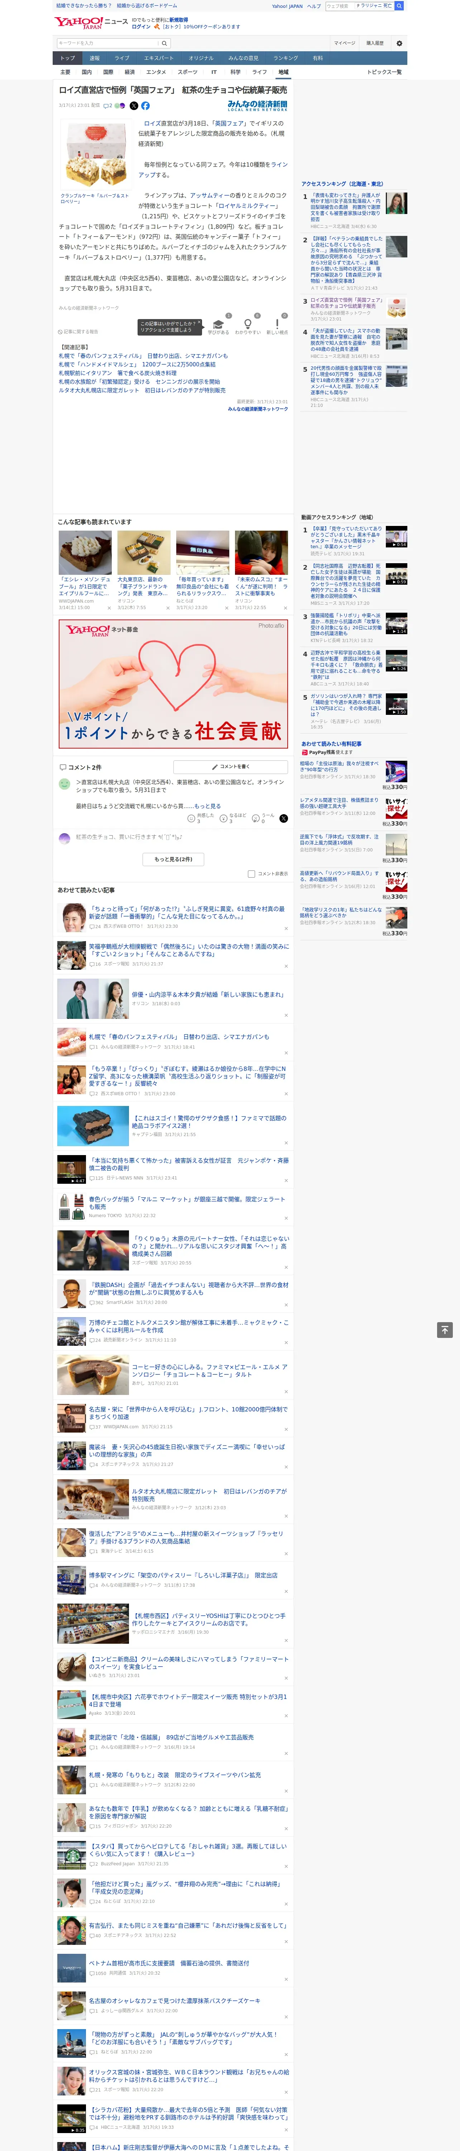Select the 'トップ' main navigation tab
This screenshot has height=2151, width=460.
pyautogui.click(x=68, y=58)
